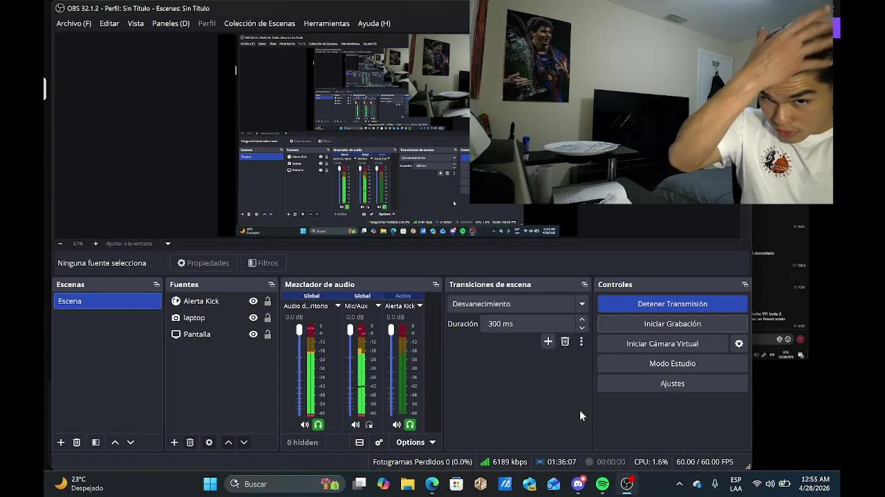
Task: Open the preview zoom scaling dropdown arrow
Action: (167, 244)
